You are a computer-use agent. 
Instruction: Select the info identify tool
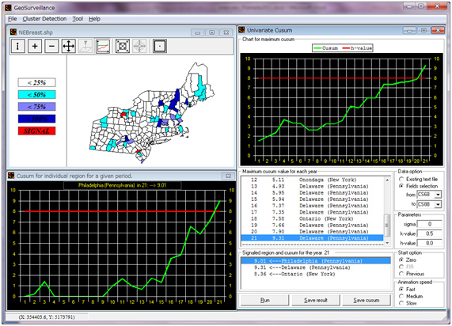point(17,46)
